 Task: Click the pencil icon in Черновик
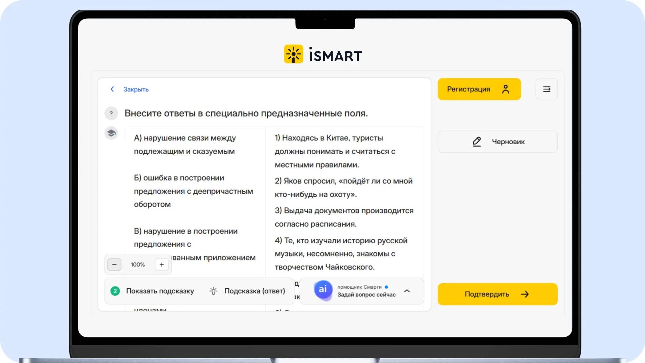[x=477, y=142]
